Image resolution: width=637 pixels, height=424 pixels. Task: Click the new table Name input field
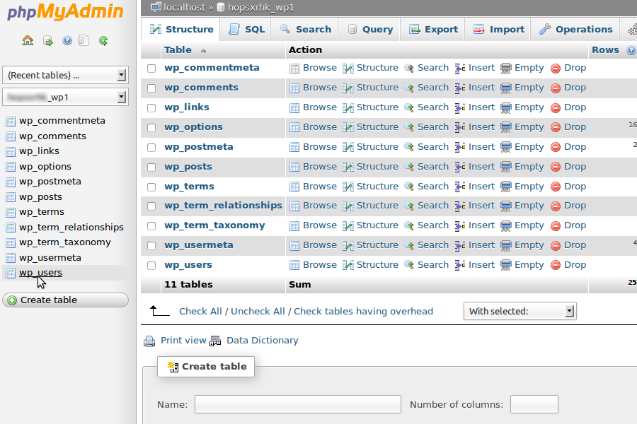pyautogui.click(x=298, y=404)
